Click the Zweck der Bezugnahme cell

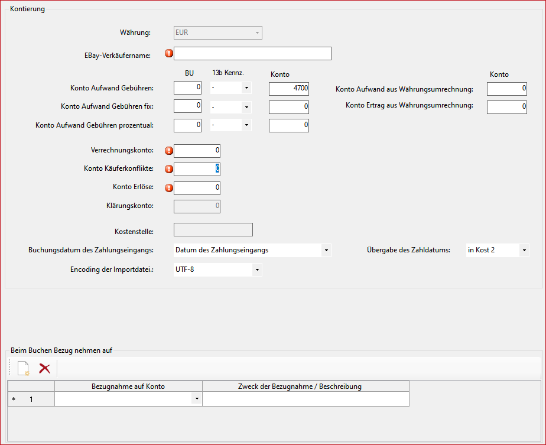coord(305,399)
